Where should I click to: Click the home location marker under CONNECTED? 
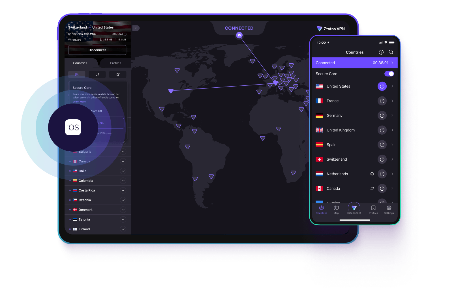239,35
